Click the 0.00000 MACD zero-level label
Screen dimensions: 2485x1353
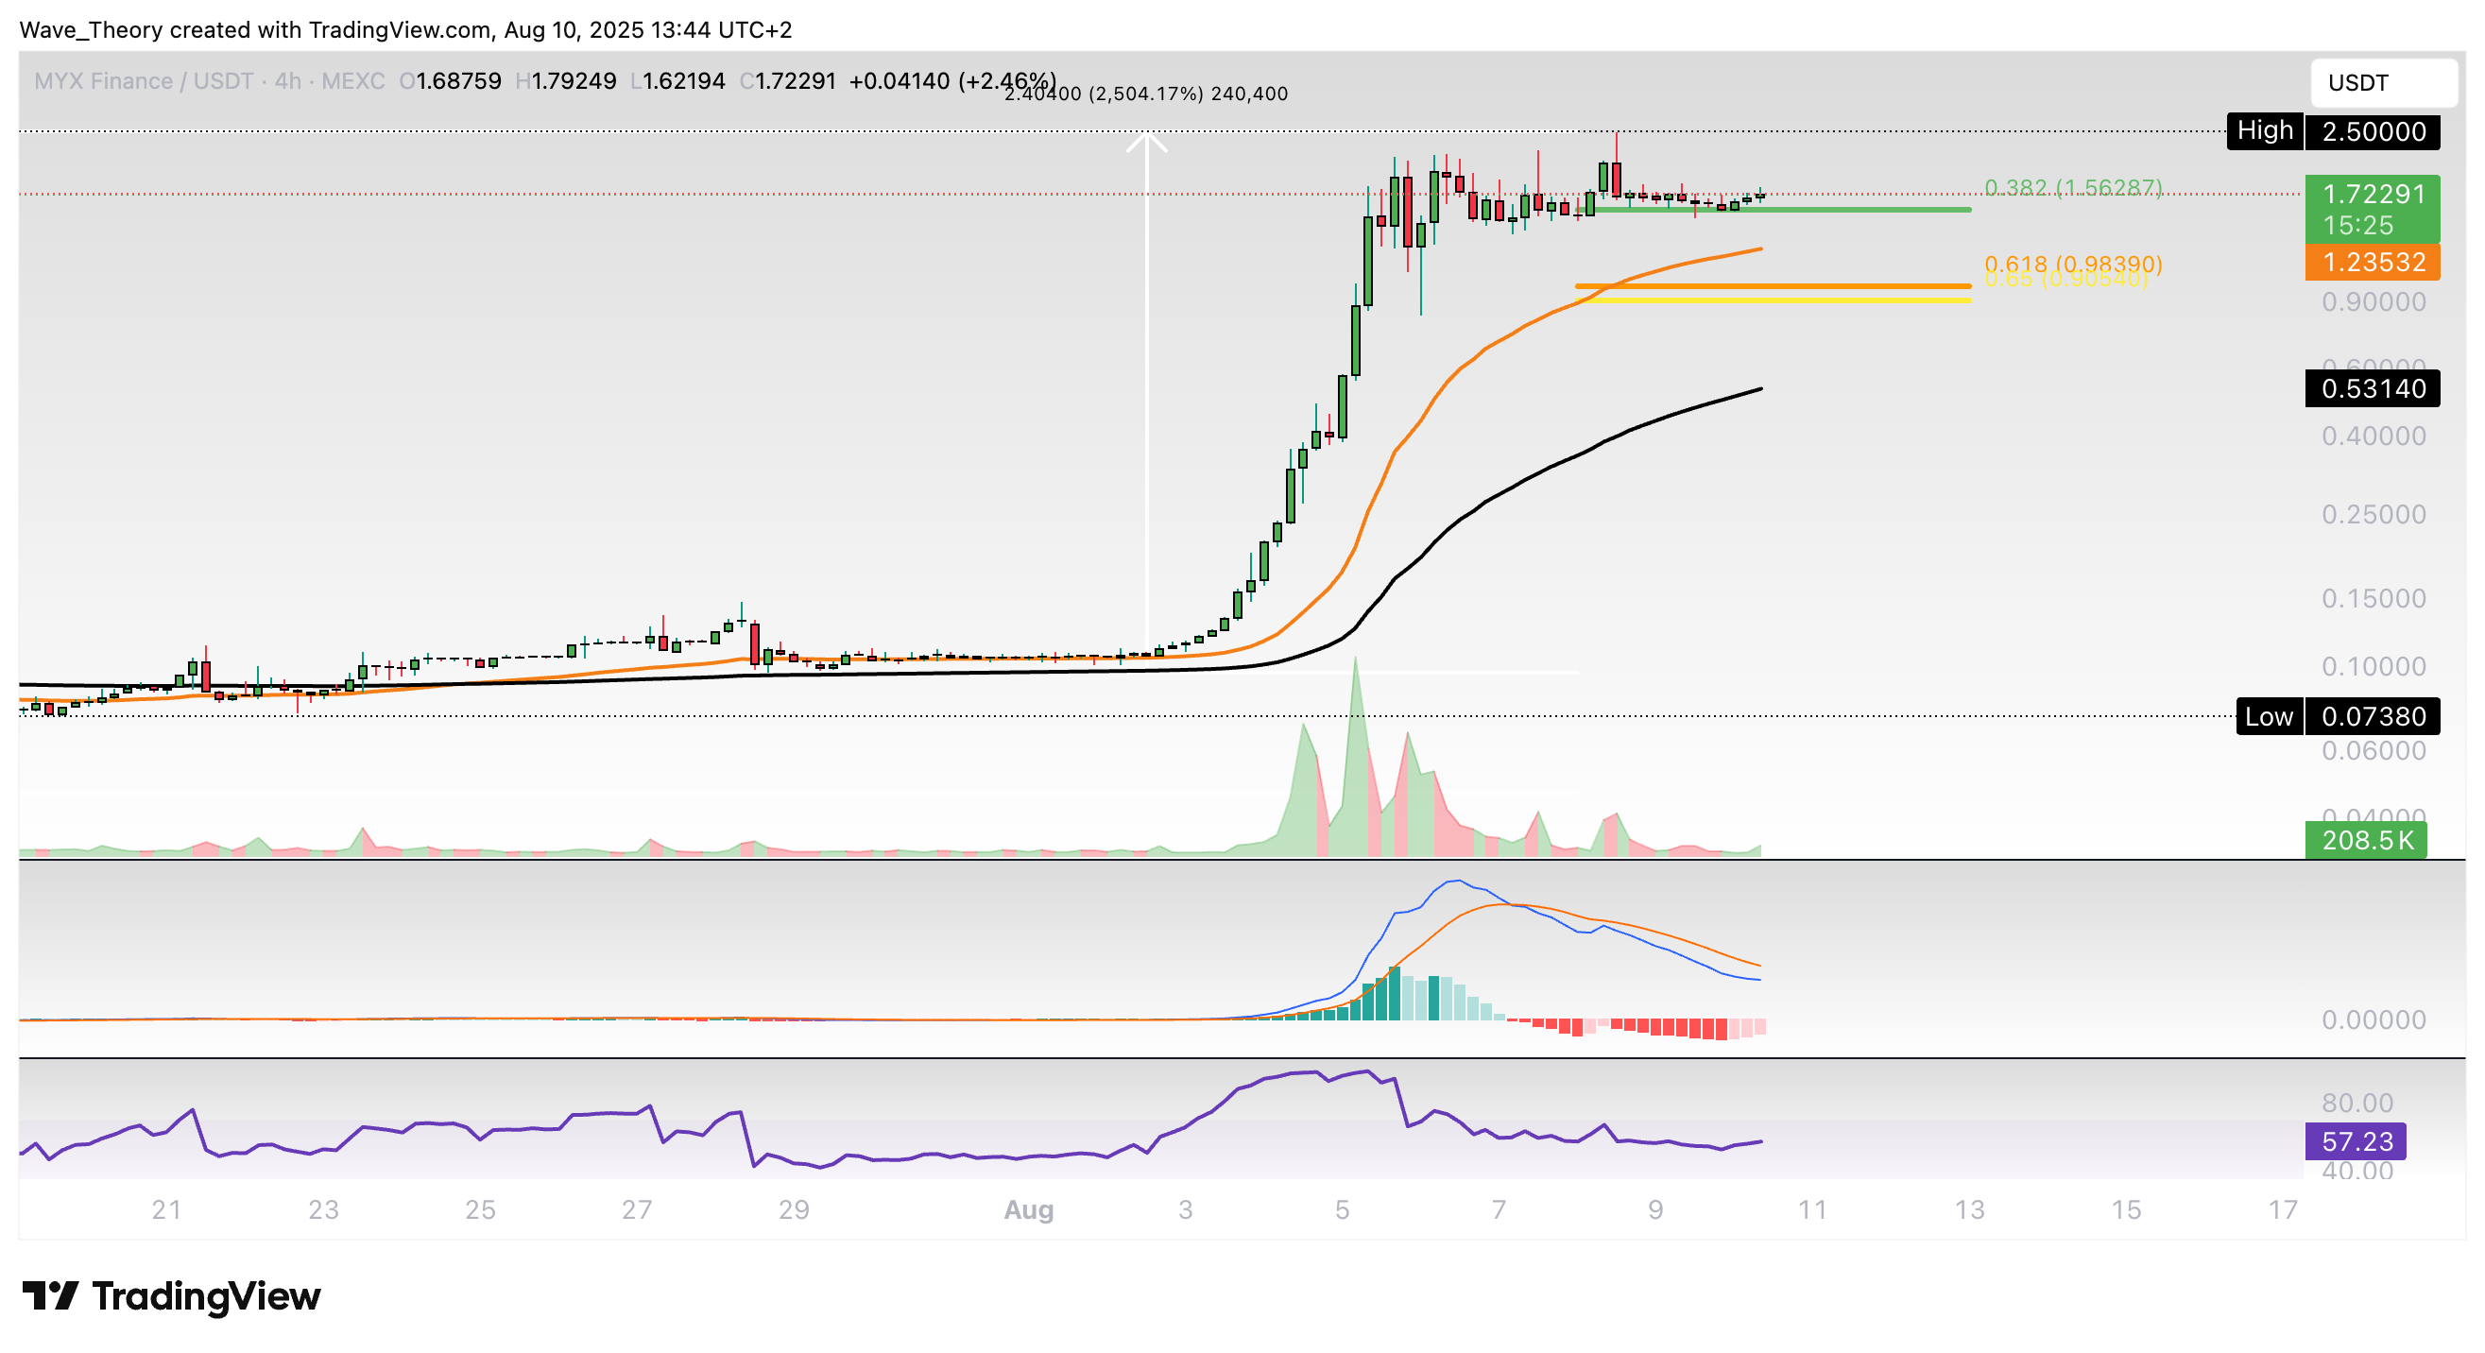[x=2374, y=1019]
